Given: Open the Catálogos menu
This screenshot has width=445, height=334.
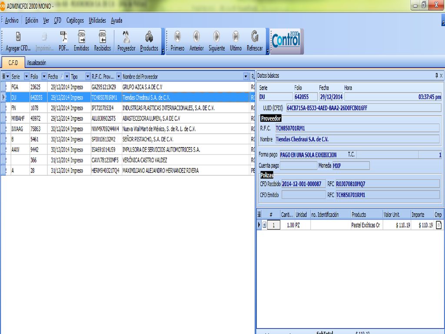Looking at the screenshot, I should click(x=75, y=20).
